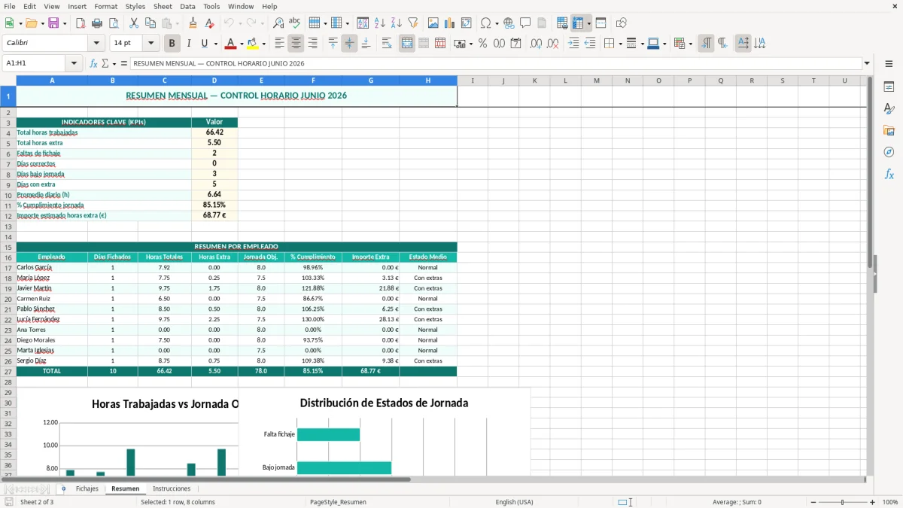Toggle Left-to-Right text direction
This screenshot has height=508, width=903.
pos(706,44)
